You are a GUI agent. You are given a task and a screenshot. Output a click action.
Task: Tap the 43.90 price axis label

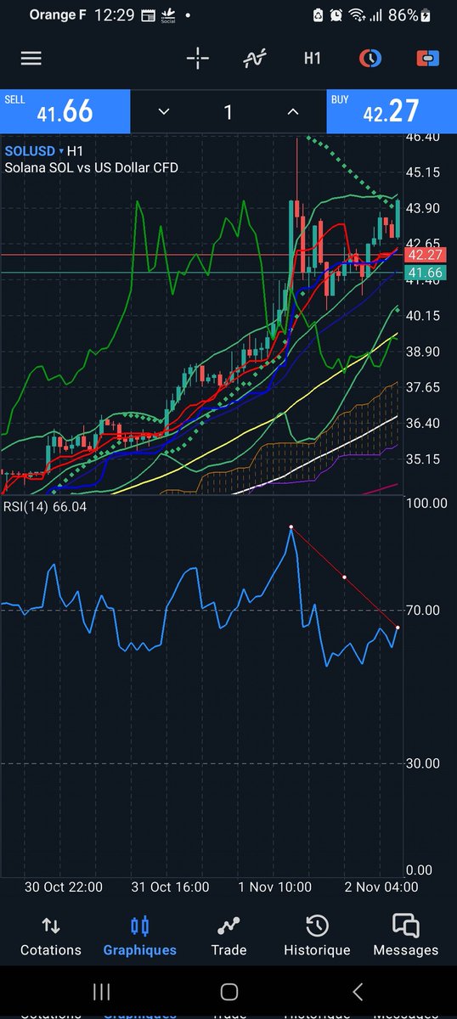pos(422,208)
